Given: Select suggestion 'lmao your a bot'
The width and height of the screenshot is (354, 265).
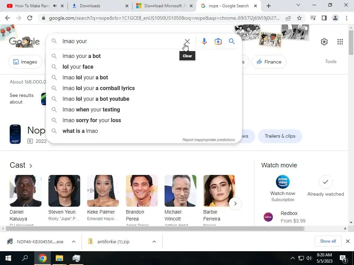Looking at the screenshot, I should 143,56.
